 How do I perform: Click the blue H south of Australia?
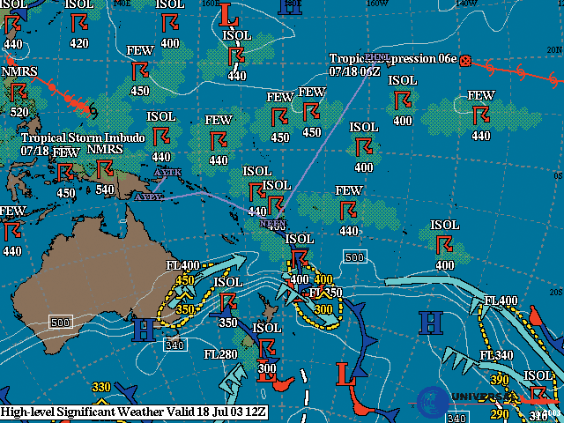pyautogui.click(x=143, y=331)
